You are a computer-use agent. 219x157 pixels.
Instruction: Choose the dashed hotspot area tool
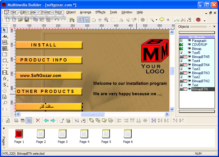[x=5, y=67]
